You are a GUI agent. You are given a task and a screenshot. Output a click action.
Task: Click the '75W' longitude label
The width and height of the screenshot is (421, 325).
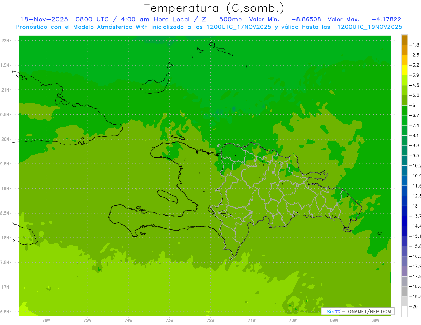pyautogui.click(x=87, y=320)
